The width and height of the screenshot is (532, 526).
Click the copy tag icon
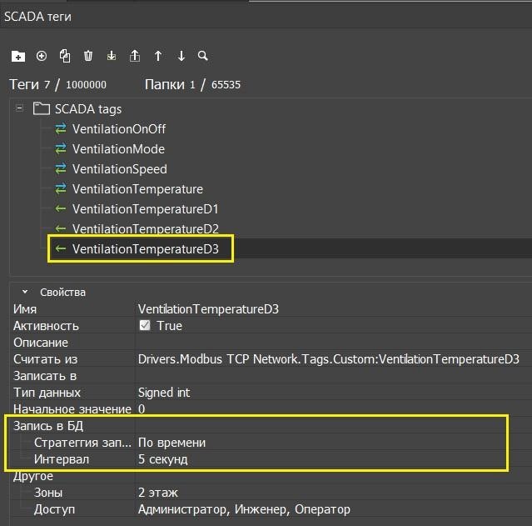tap(65, 56)
